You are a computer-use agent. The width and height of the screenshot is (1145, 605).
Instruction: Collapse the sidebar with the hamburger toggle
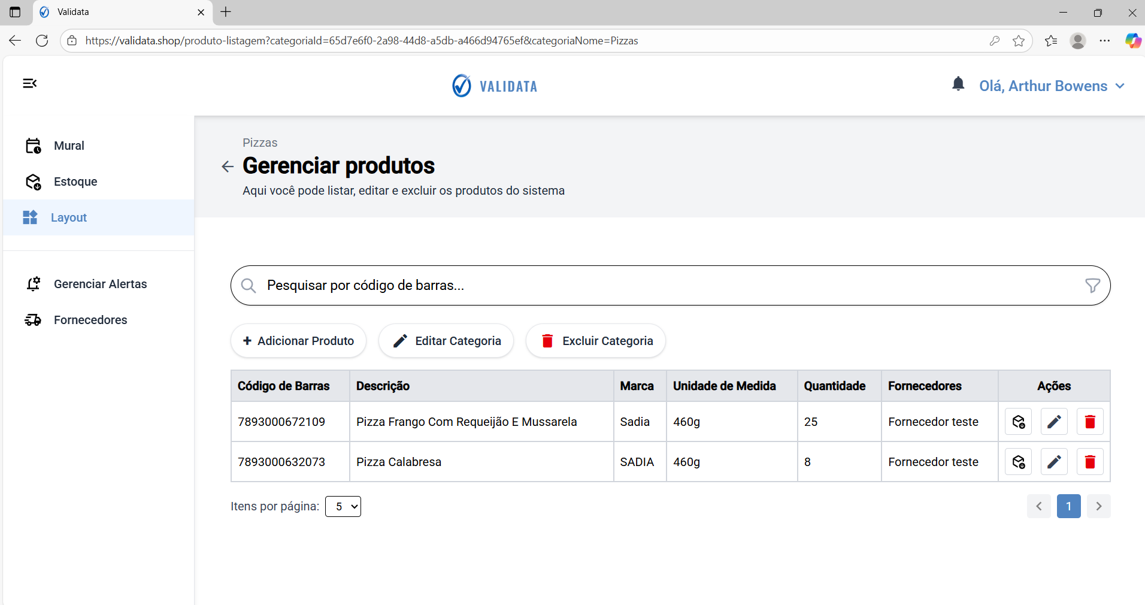click(29, 83)
